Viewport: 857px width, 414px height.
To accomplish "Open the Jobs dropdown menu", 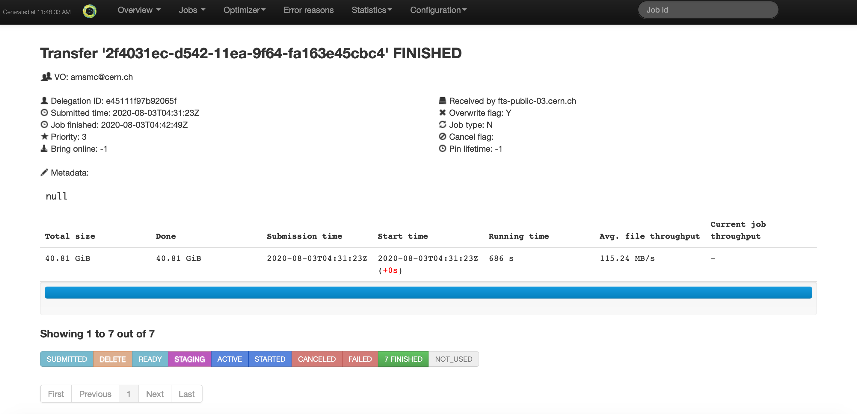I will [192, 10].
